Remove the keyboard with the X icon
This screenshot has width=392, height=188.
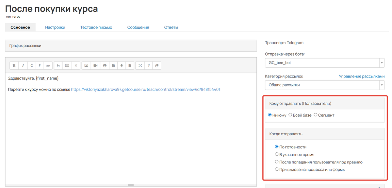click(x=76, y=65)
